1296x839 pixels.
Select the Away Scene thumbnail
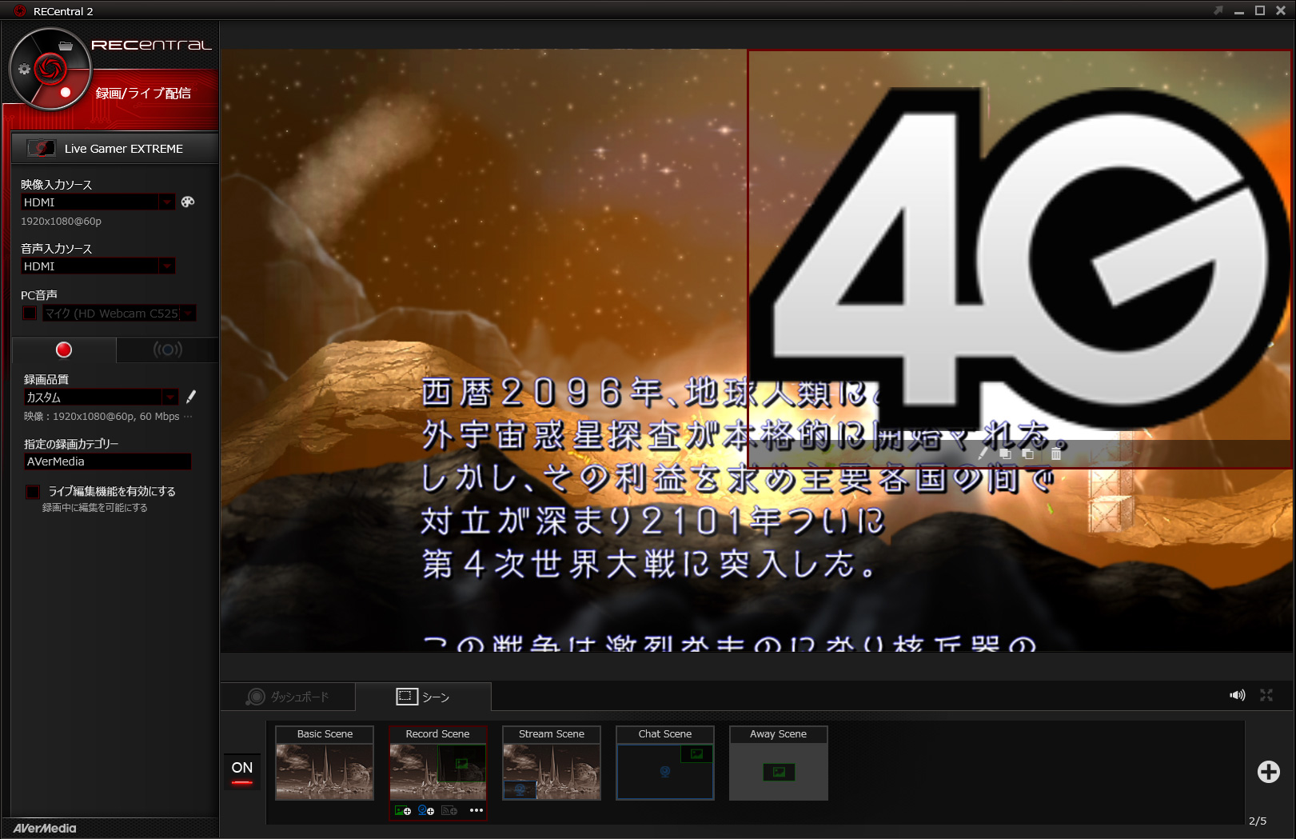[x=779, y=763]
